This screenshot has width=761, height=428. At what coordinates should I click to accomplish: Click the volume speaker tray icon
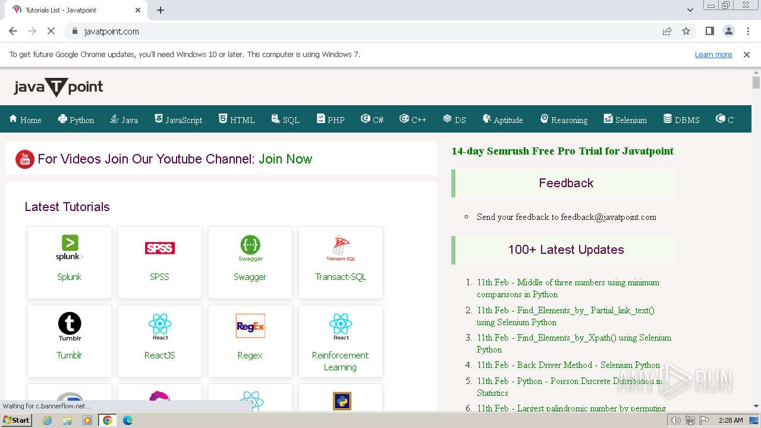click(x=676, y=420)
